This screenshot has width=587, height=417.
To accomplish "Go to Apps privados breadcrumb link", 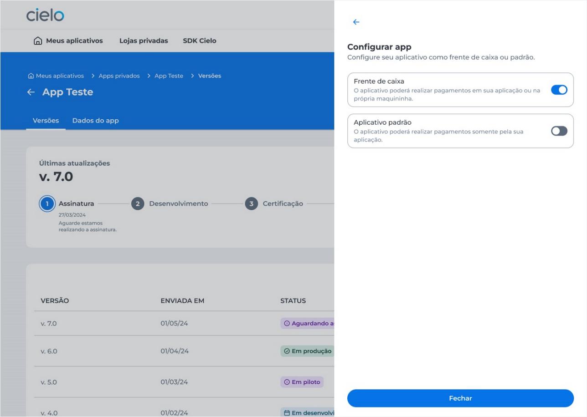I will pos(119,76).
